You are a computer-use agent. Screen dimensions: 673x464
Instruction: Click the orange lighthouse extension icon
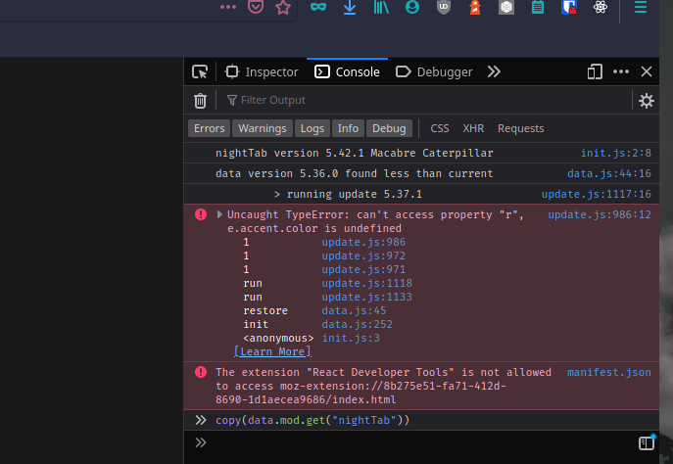(x=475, y=7)
